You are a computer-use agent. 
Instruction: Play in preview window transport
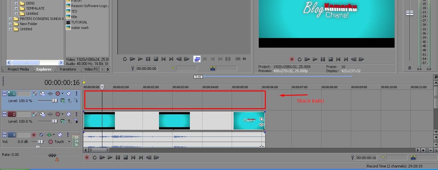coord(315,59)
